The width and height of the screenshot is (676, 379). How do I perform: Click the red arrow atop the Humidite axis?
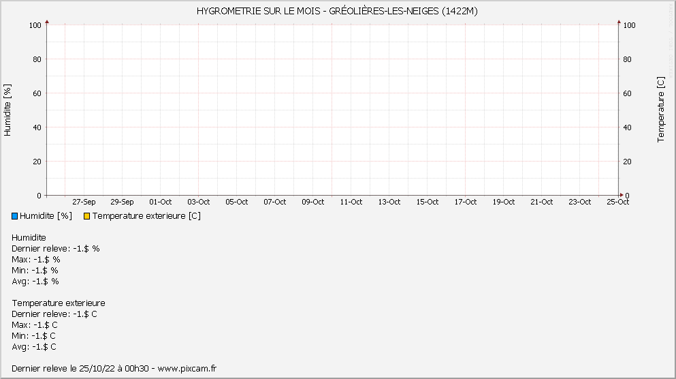pos(47,22)
